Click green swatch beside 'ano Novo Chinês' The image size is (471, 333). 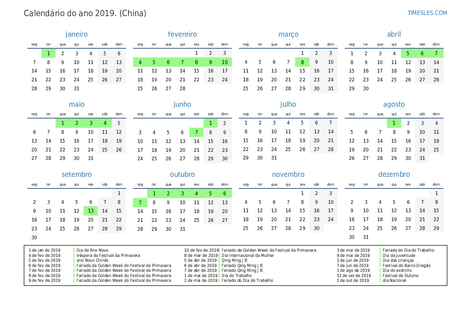pyautogui.click(x=74, y=261)
